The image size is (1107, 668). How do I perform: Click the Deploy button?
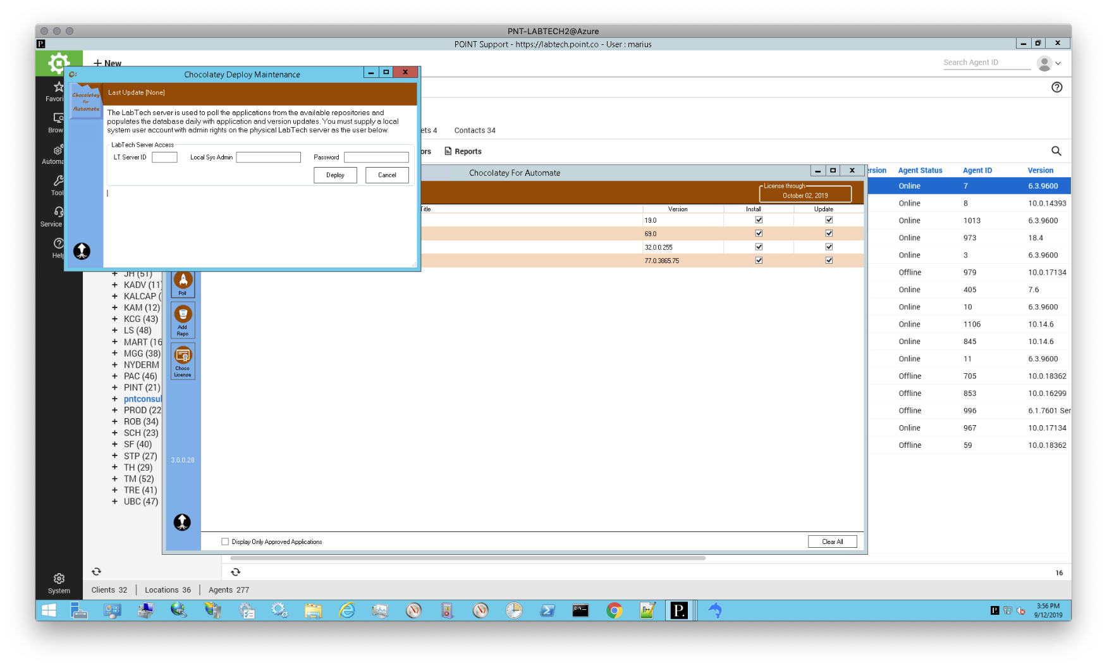click(x=335, y=175)
